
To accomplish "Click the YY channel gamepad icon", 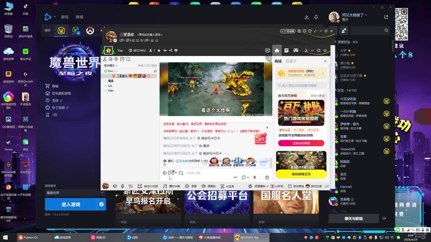I will pyautogui.click(x=296, y=50).
